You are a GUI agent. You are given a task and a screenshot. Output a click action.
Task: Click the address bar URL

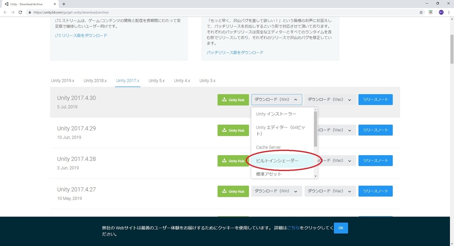pos(71,12)
